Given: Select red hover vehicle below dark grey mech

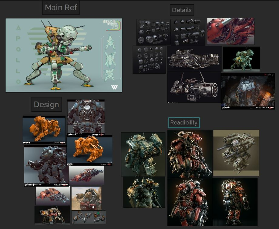Looking at the screenshot, I should point(53,196).
